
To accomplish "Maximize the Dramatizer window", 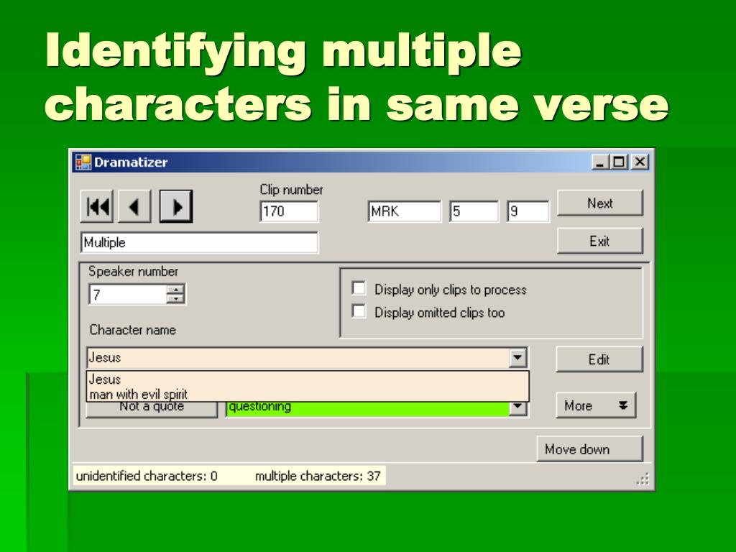I will coord(619,162).
